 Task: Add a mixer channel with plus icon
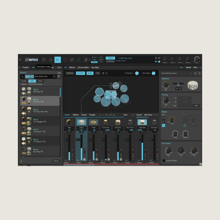click(100, 115)
